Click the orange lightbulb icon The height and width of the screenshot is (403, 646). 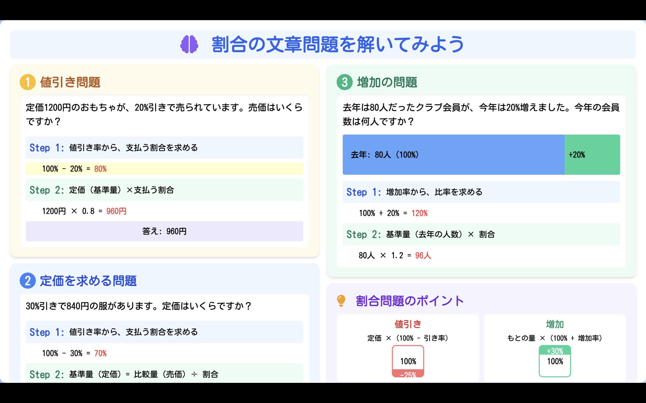tap(341, 301)
